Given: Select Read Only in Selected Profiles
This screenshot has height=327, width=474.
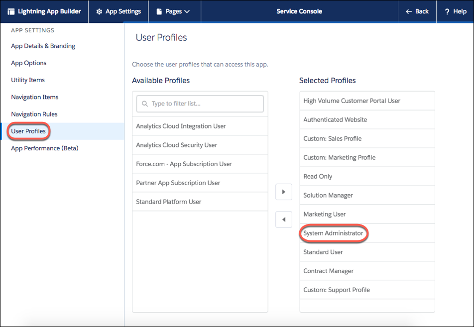Looking at the screenshot, I should pos(317,176).
